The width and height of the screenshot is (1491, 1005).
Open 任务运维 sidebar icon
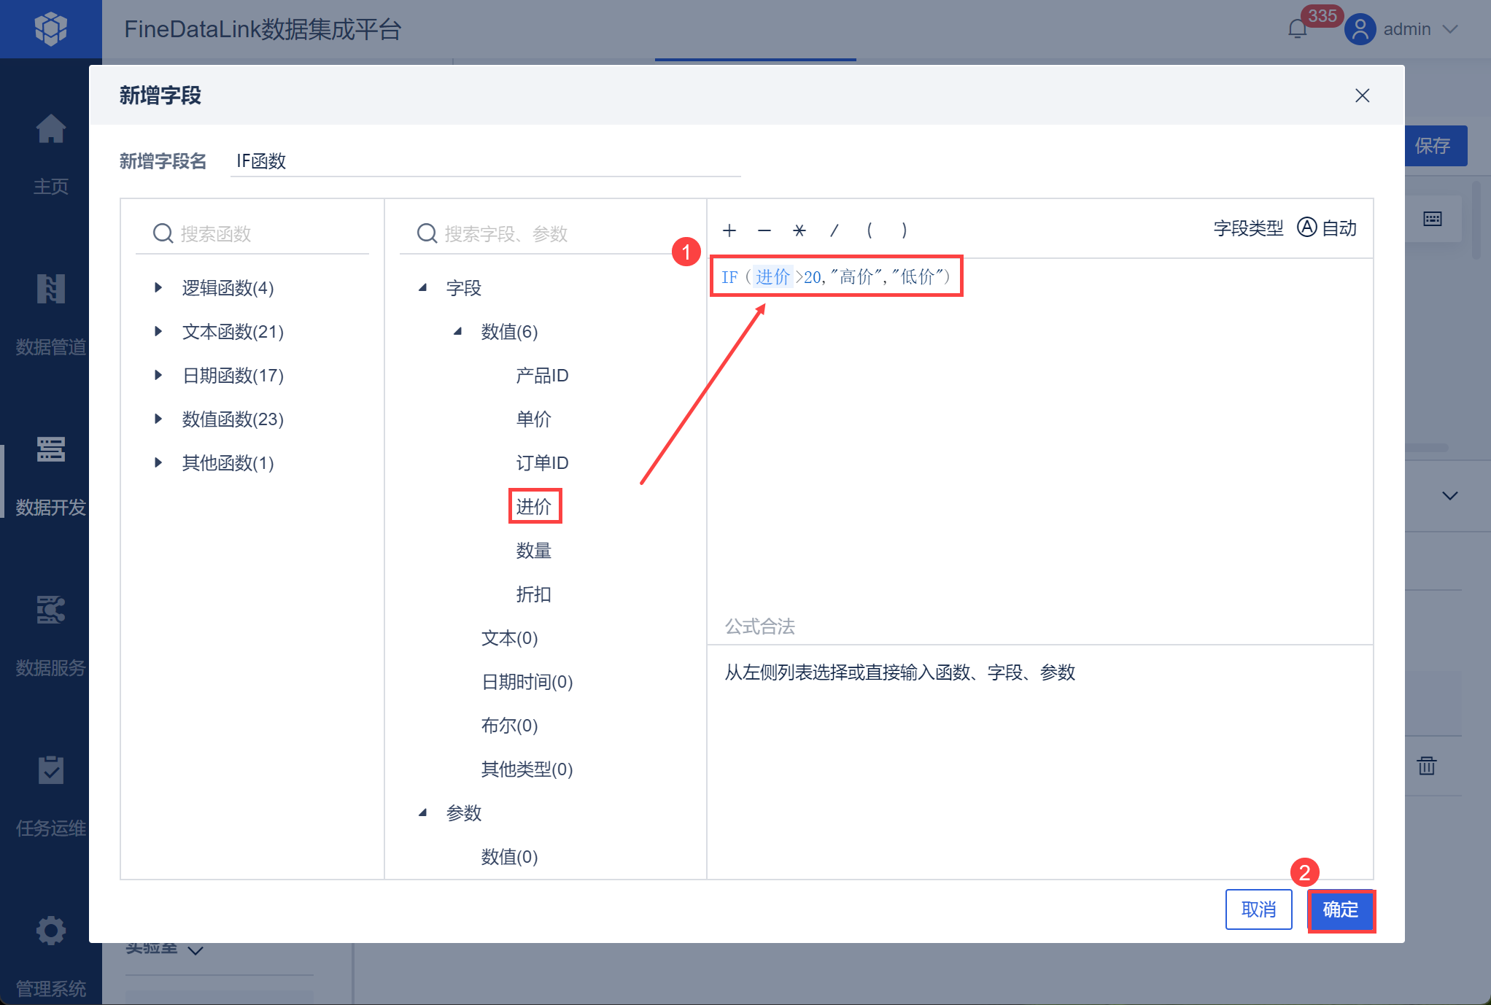(x=50, y=771)
